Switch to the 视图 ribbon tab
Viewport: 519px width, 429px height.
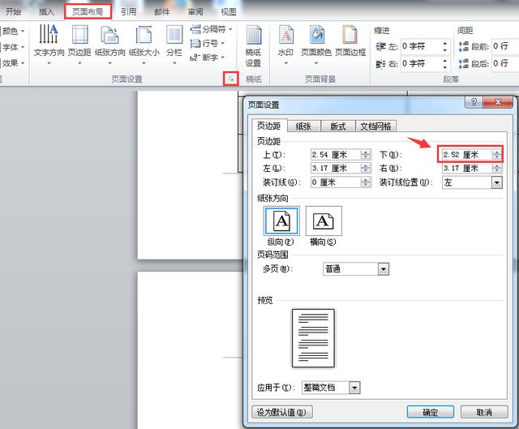click(229, 12)
